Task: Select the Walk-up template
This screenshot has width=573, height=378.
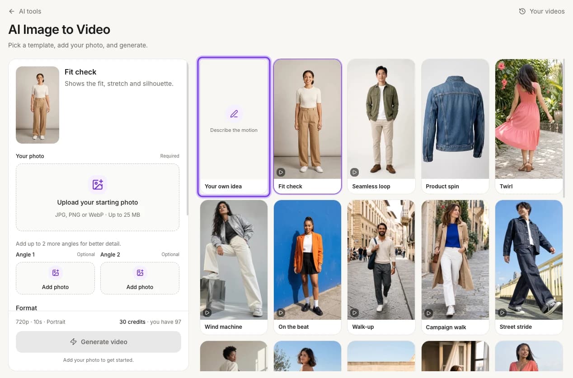Action: [x=381, y=267]
